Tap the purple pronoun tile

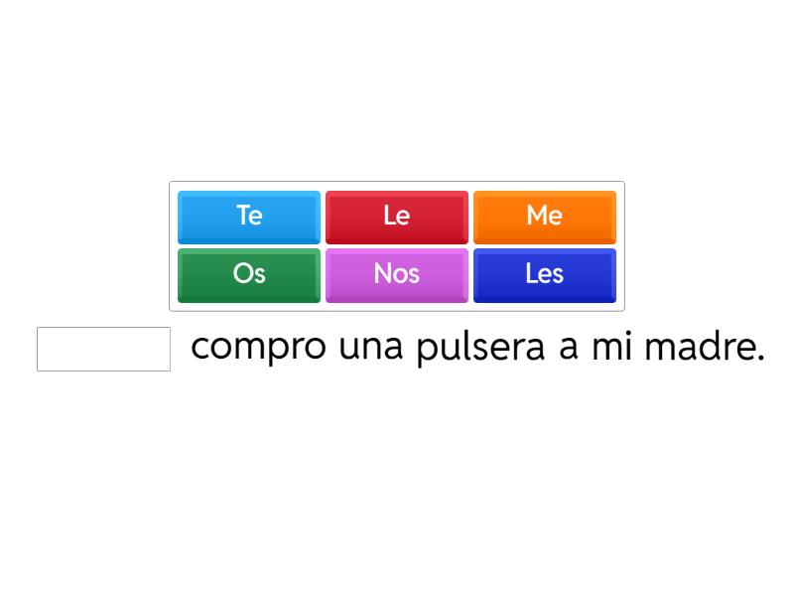pyautogui.click(x=396, y=274)
